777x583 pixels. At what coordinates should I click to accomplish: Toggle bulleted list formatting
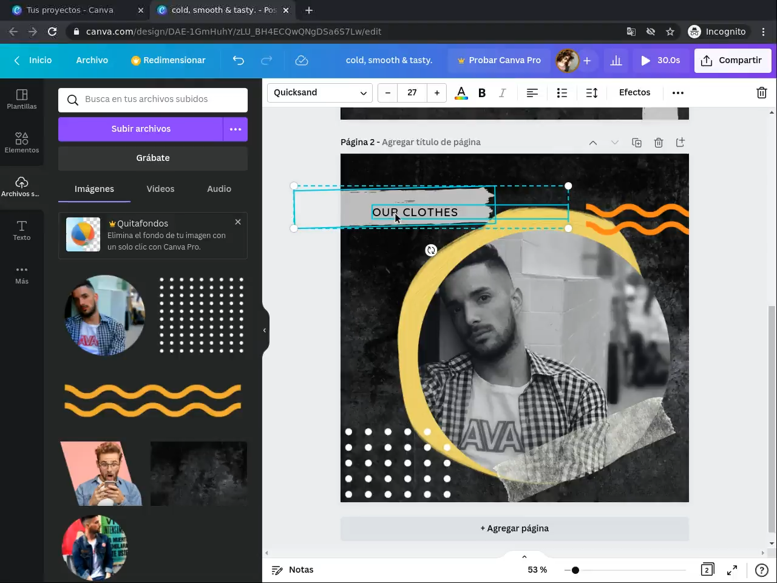click(x=562, y=93)
